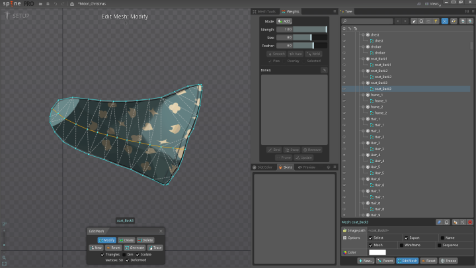Click the pick-bone icon beside Bones label

coord(324,70)
